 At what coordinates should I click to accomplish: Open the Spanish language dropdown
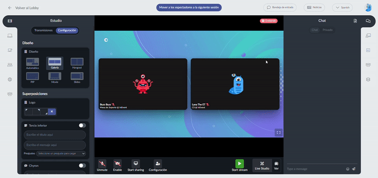[342, 8]
